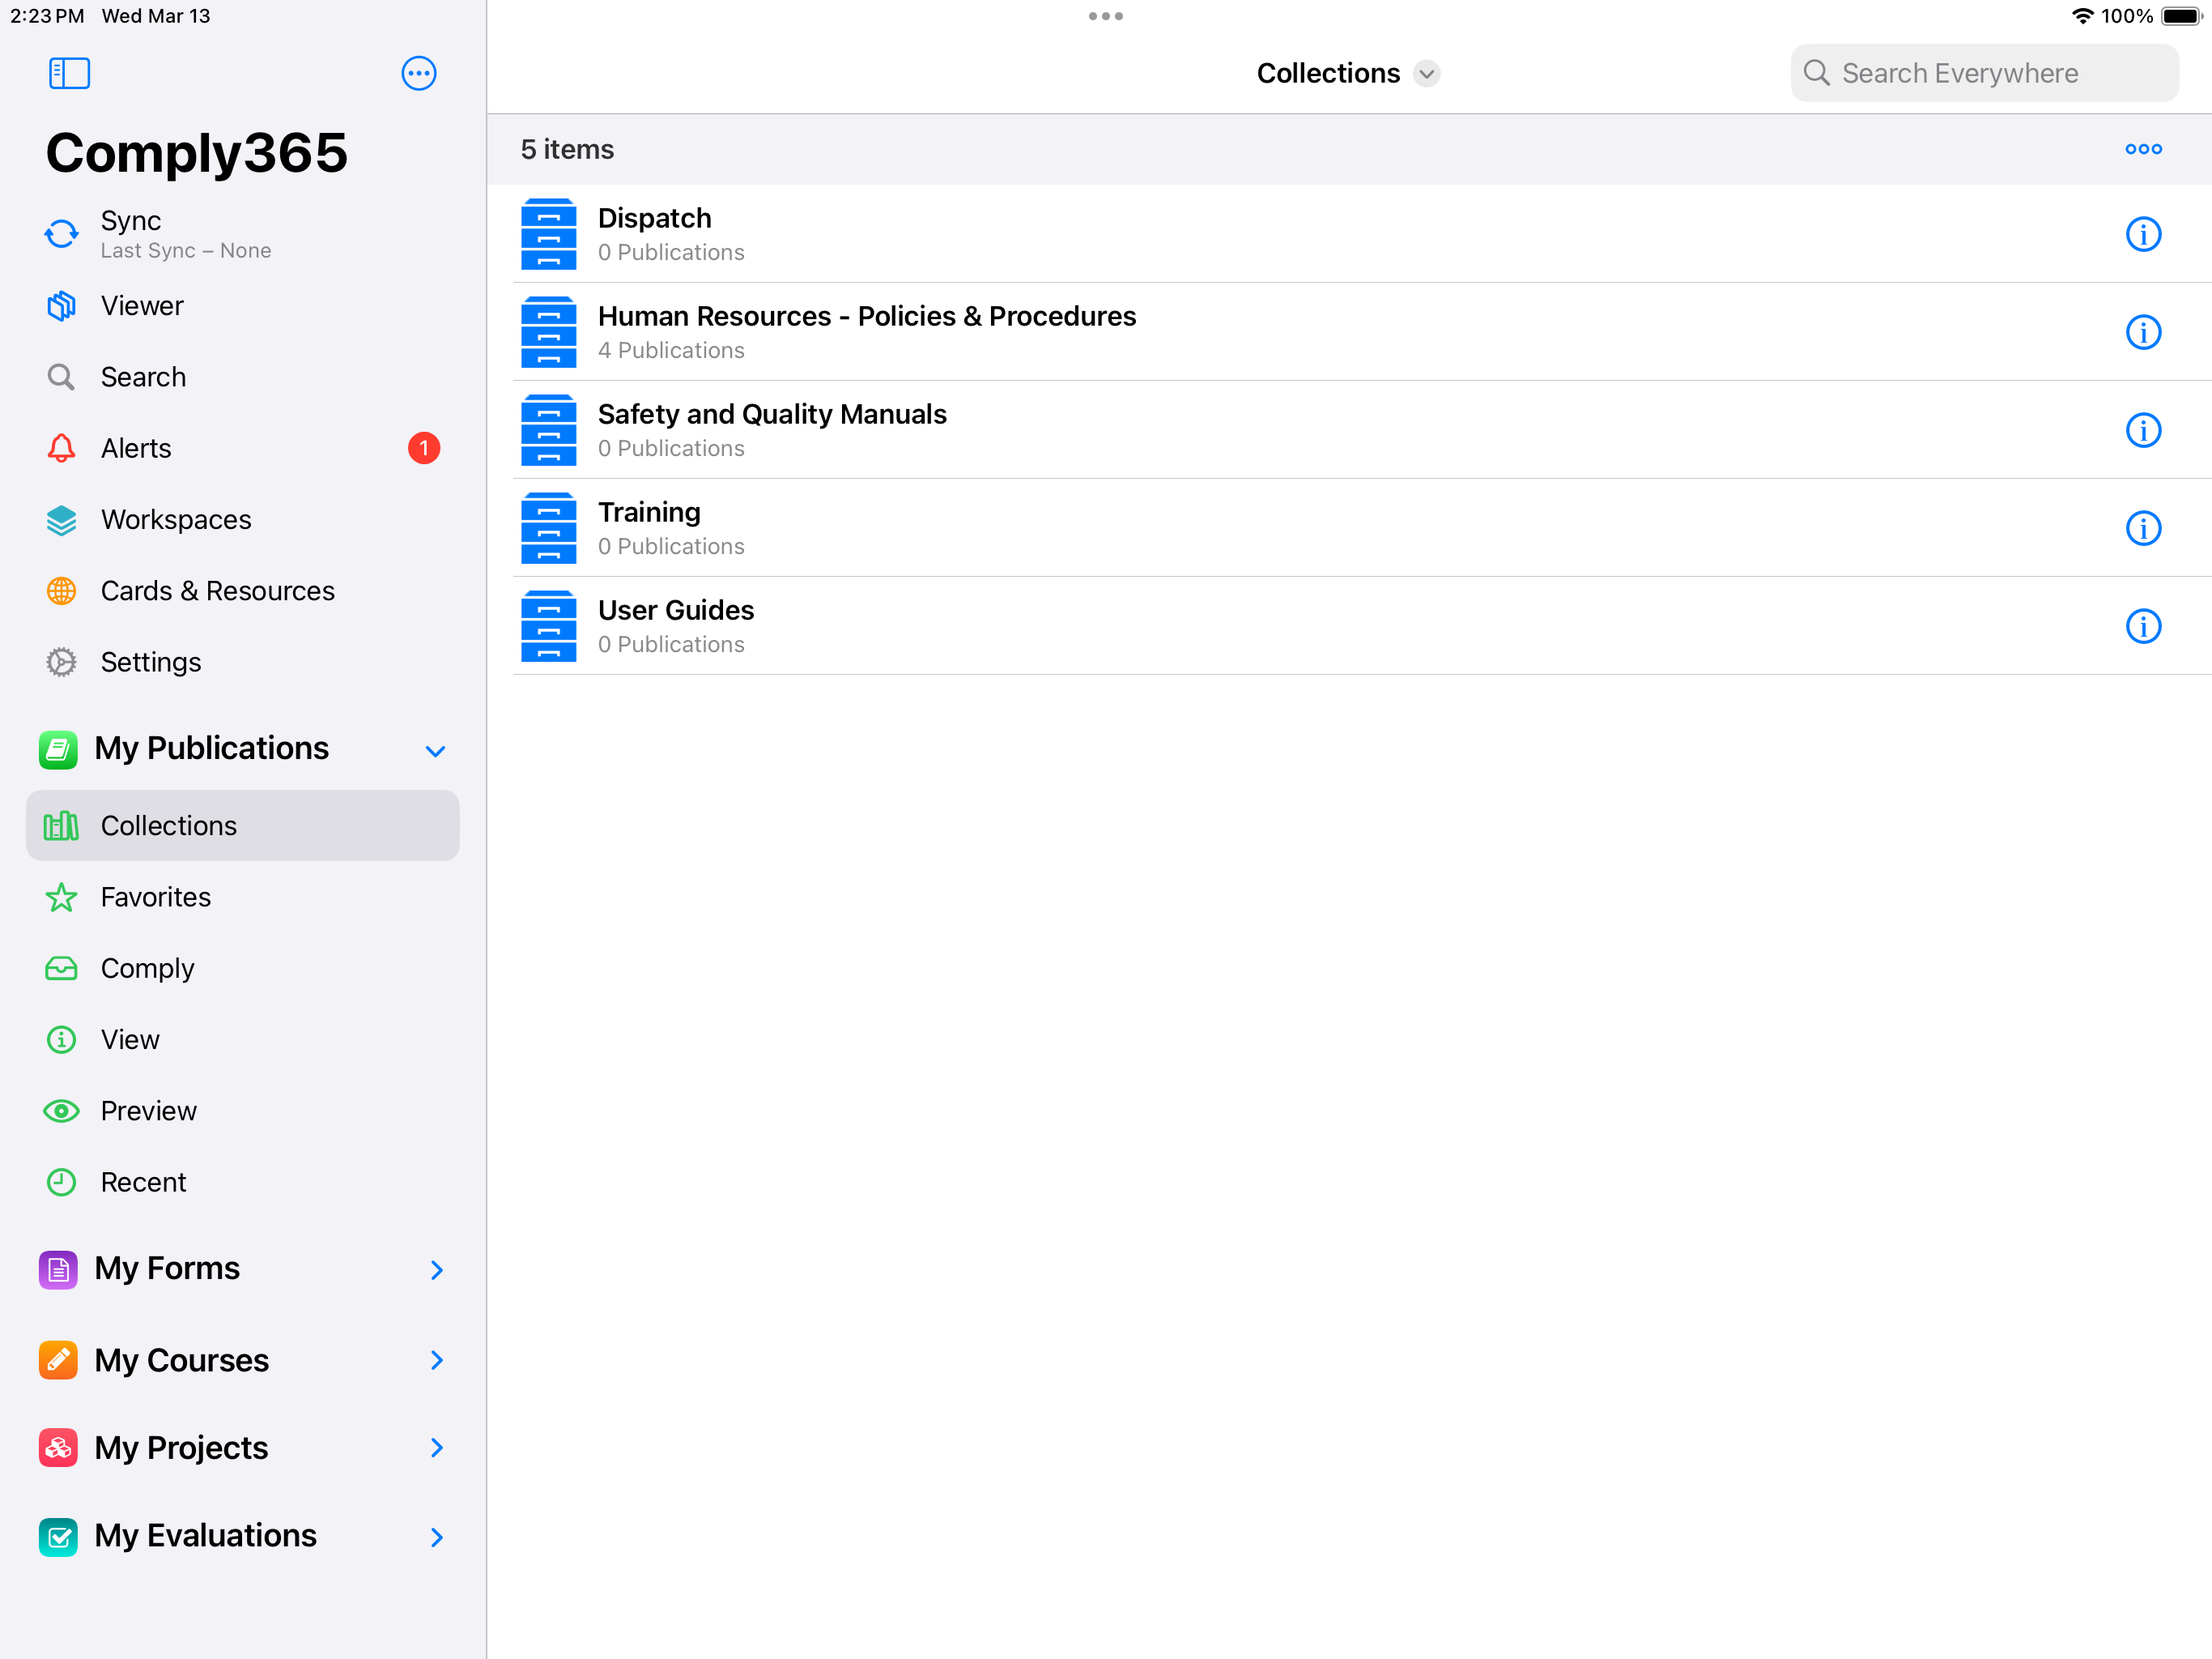Toggle the sidebar visibility icon
2212x1659 pixels.
69,73
